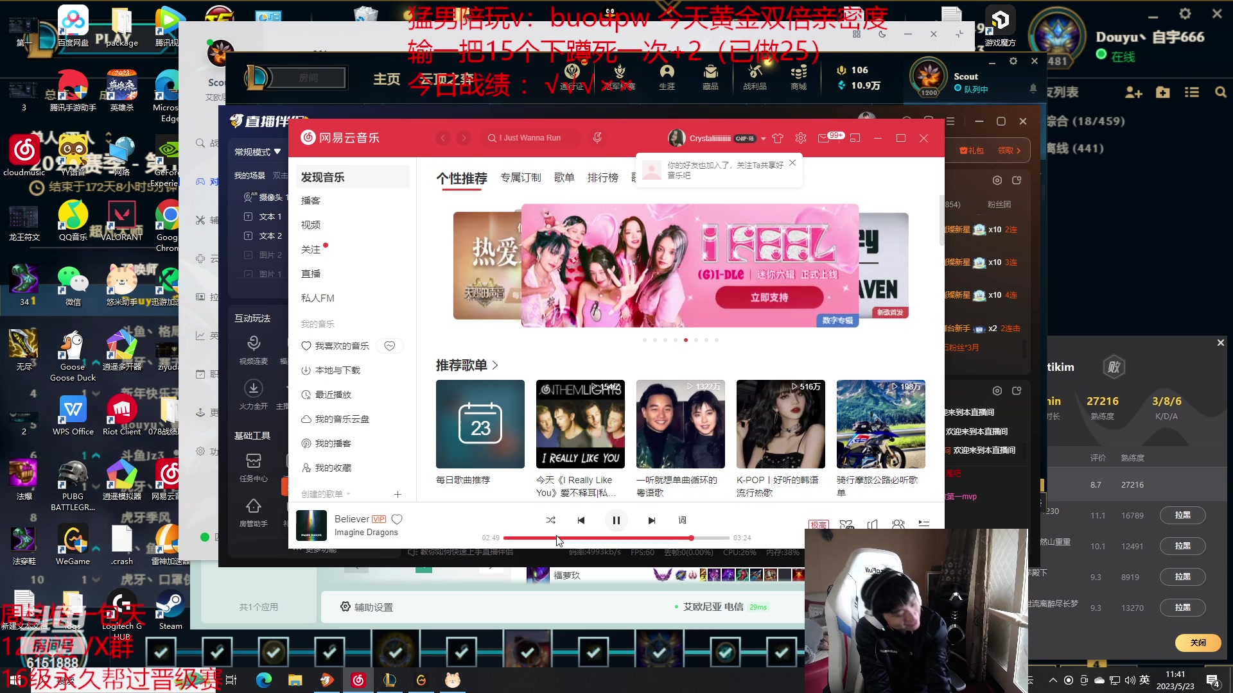Click the 领取 gift link

point(1008,151)
